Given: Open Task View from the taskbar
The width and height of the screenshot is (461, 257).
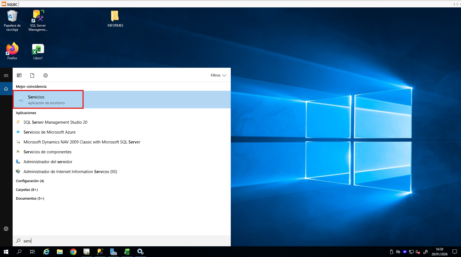Looking at the screenshot, I should click(32, 252).
